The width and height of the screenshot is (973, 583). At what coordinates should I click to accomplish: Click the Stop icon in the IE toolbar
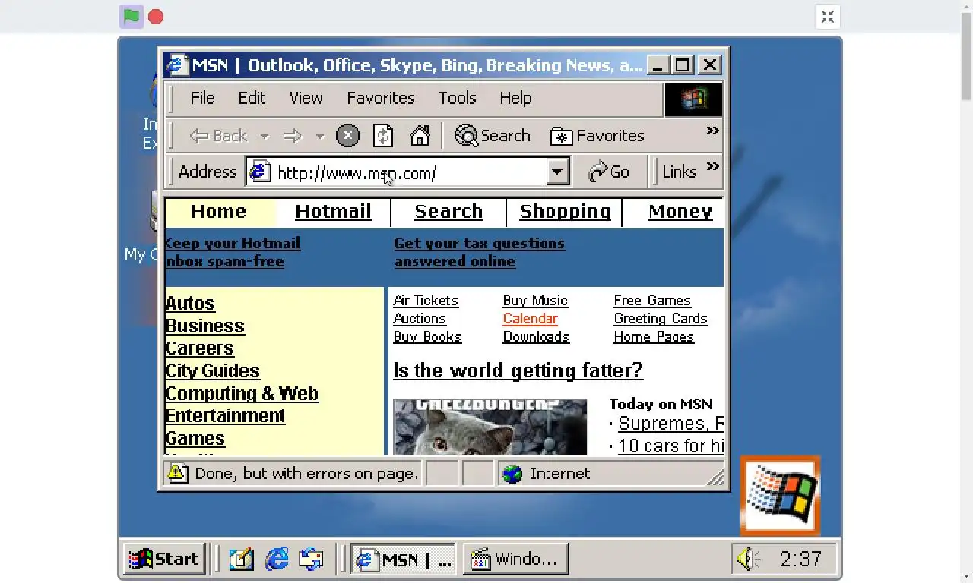point(347,136)
